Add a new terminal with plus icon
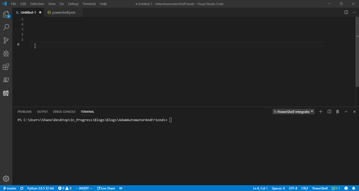 click(x=321, y=112)
